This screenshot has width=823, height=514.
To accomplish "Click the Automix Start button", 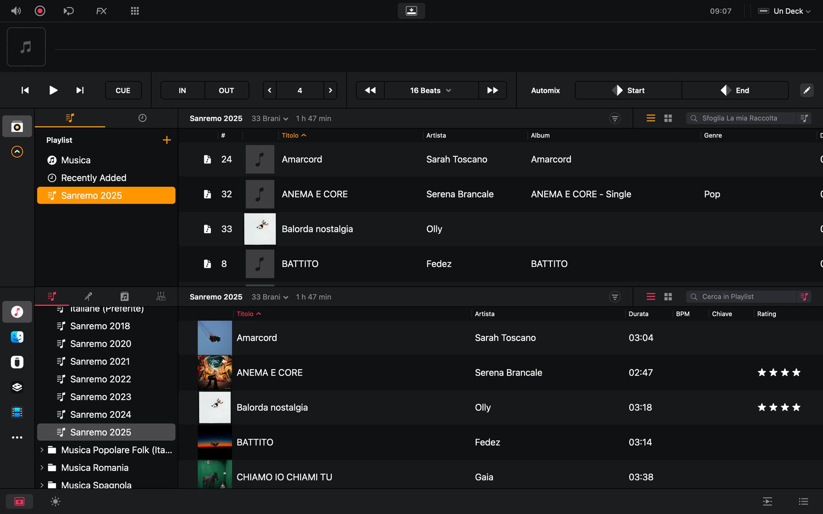I will tap(628, 90).
